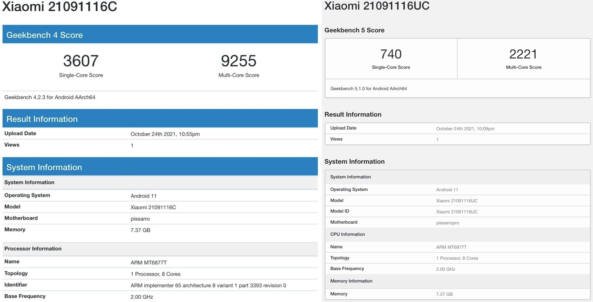
Task: Click Base Frequency label in Geekbench 5
Action: tap(347, 269)
